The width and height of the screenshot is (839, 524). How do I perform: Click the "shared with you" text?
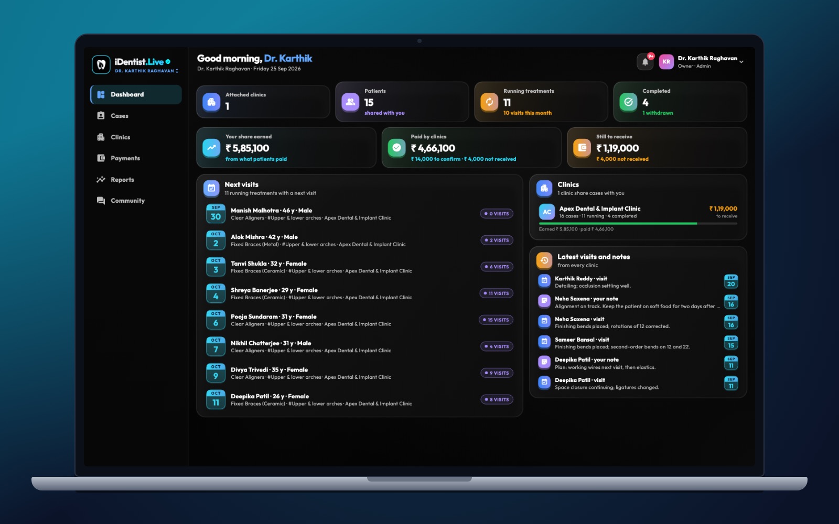(384, 113)
